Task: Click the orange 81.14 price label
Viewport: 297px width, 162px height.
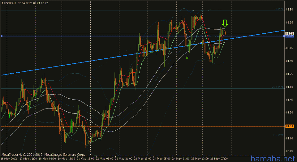Action: pyautogui.click(x=290, y=126)
